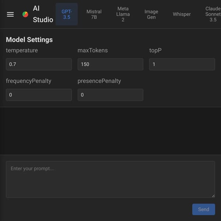The image size is (221, 221).
Task: Switch to the Whisper tab
Action: pyautogui.click(x=182, y=14)
